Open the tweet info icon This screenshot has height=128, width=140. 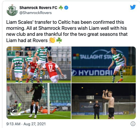[133, 124]
